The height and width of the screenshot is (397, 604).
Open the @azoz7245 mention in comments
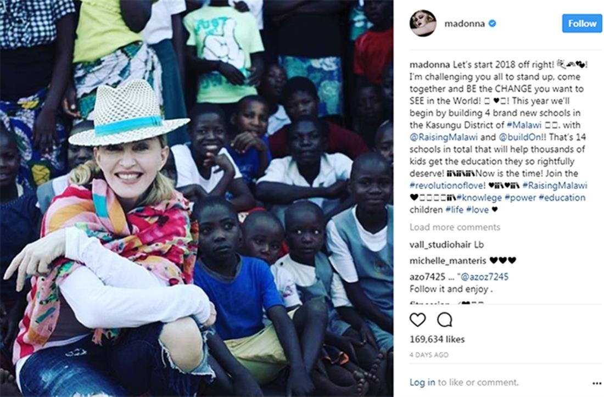pos(484,277)
